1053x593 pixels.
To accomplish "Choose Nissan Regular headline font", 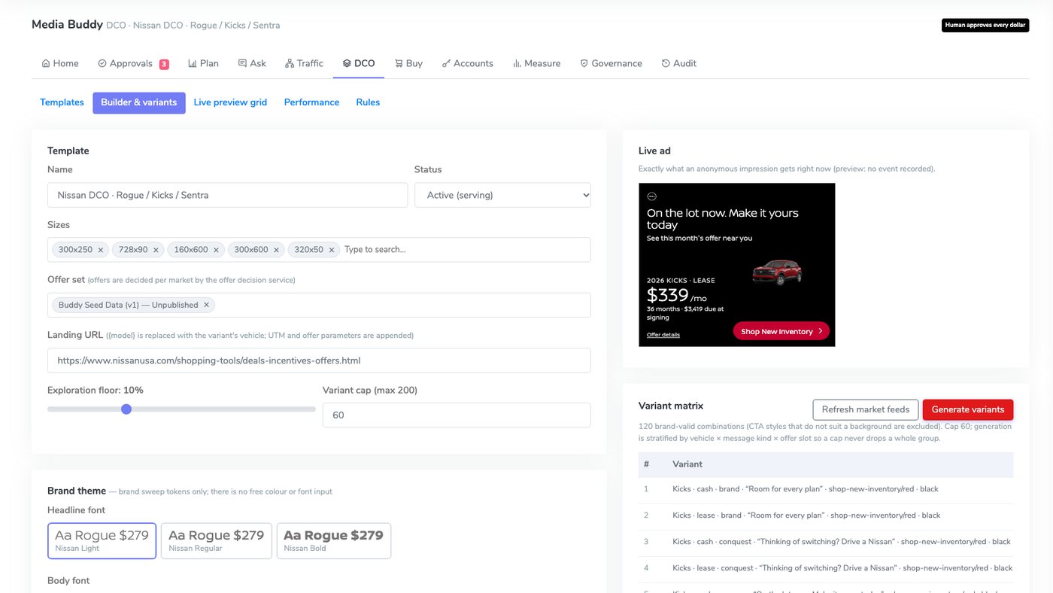I will pos(217,541).
